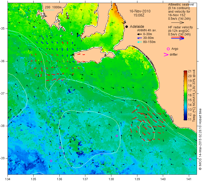This screenshot has height=182, width=202.
Task: Click the IMOS copyright timestamp text
Action: (x=200, y=139)
